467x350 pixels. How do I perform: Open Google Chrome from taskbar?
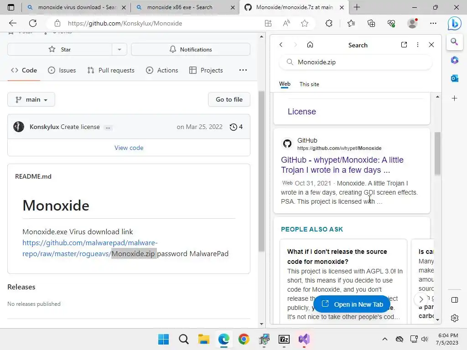click(x=244, y=339)
